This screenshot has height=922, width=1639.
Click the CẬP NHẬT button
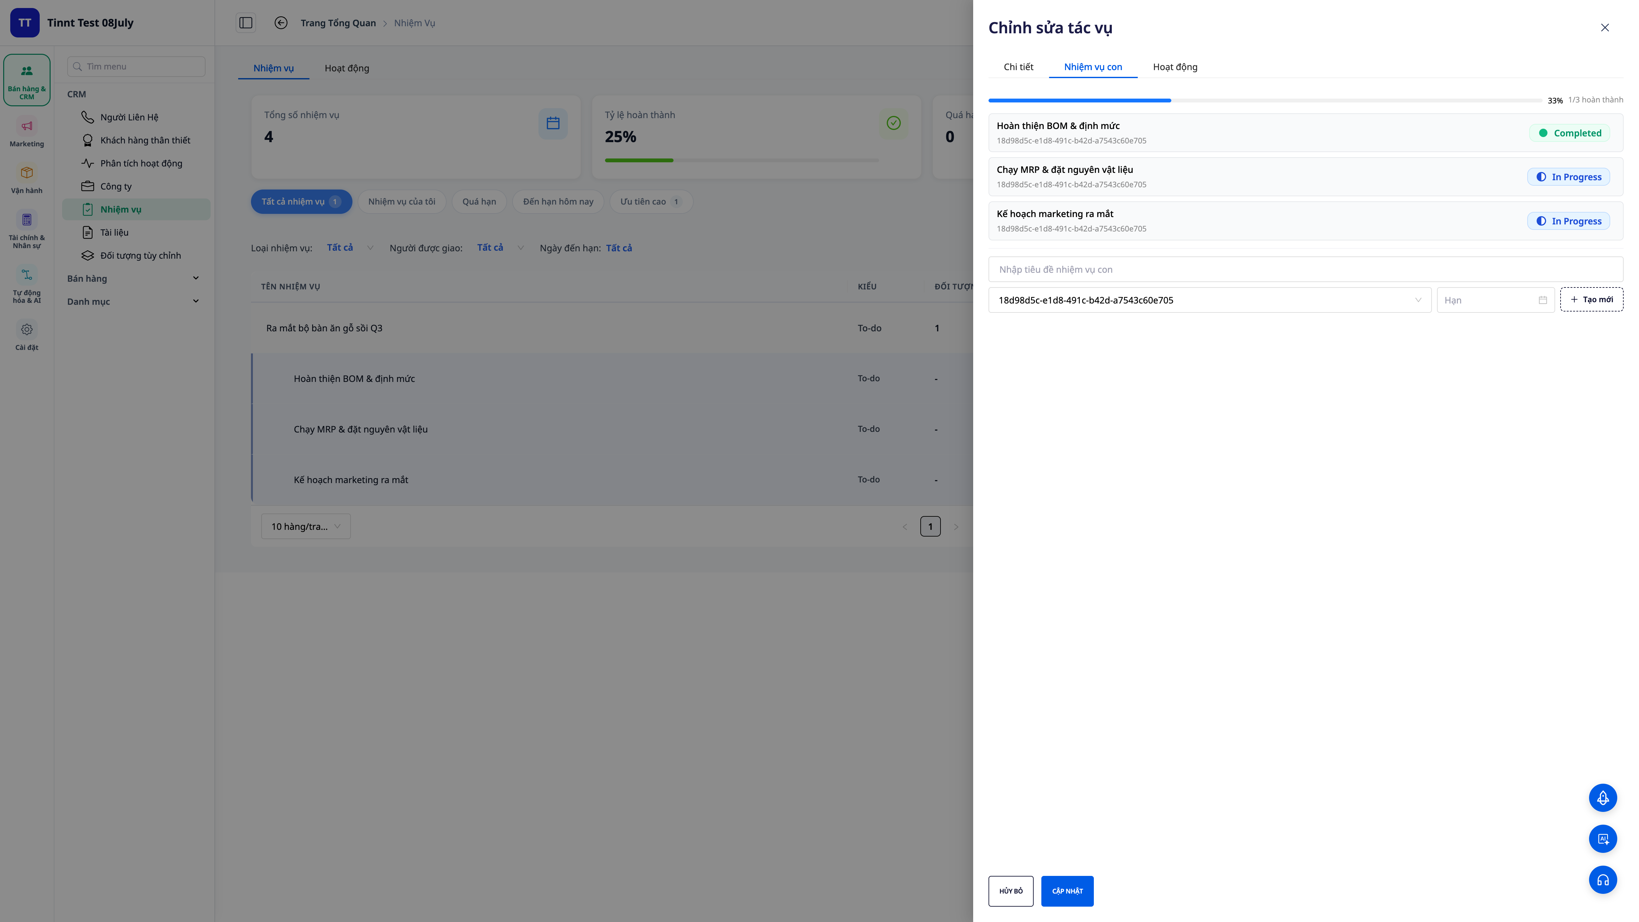pyautogui.click(x=1067, y=891)
